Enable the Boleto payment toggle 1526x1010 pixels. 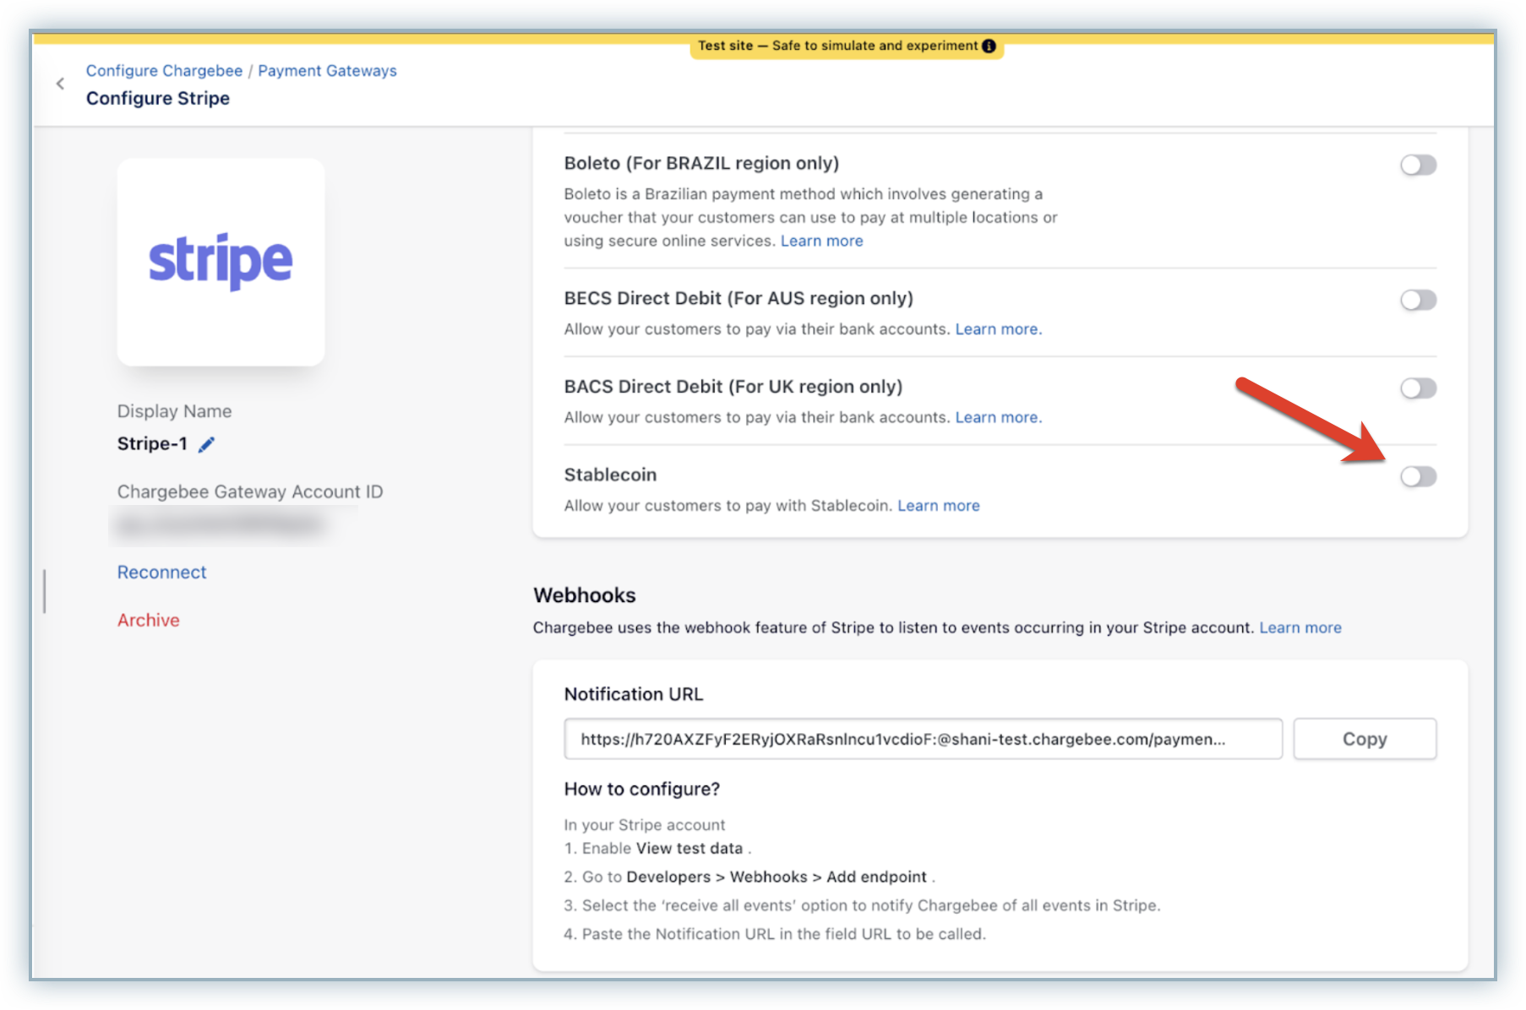tap(1417, 165)
